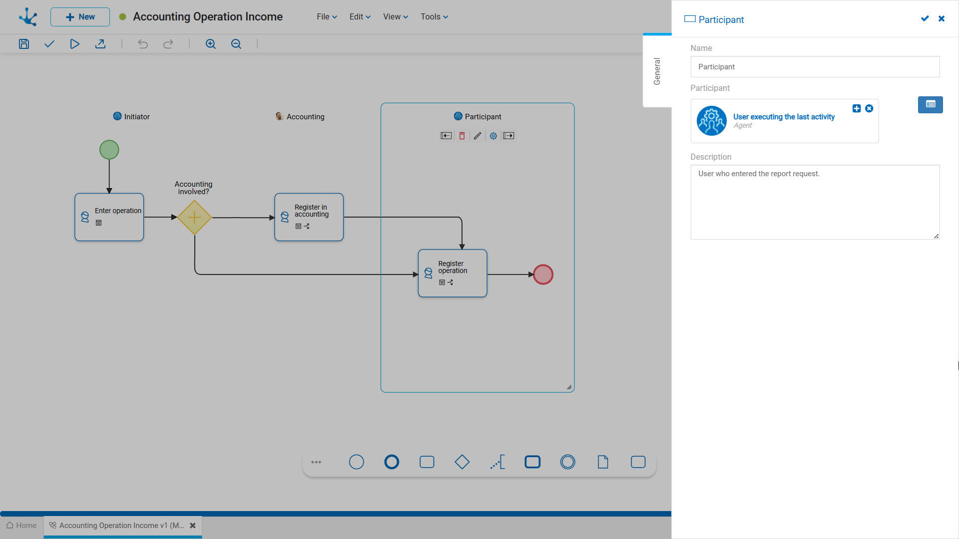Remove the User executing the last activity agent

click(869, 108)
